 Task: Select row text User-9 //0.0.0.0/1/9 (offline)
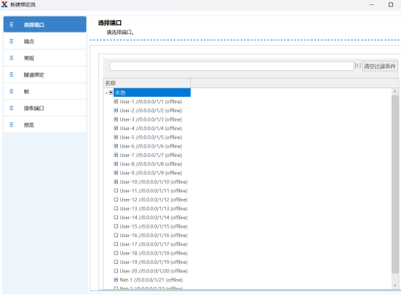(x=151, y=173)
